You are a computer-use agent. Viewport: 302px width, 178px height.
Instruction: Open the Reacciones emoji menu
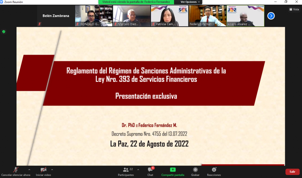coord(214,171)
